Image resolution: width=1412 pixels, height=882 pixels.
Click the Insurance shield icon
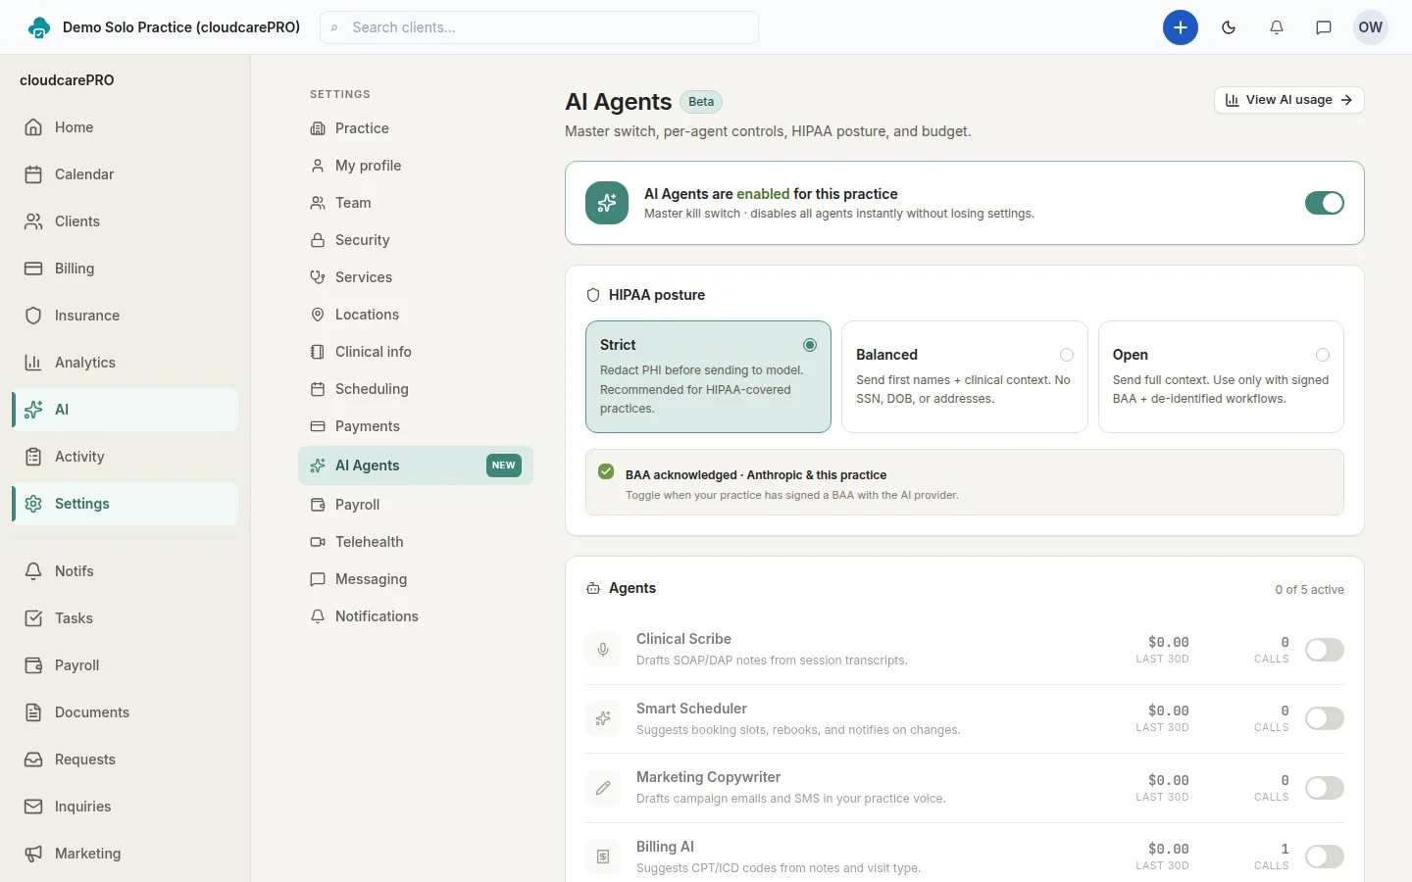(x=33, y=316)
